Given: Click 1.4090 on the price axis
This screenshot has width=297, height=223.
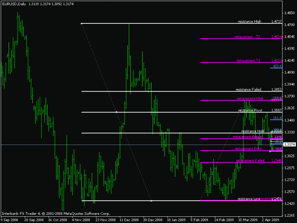Looking at the screenshot, I should 289,72.
